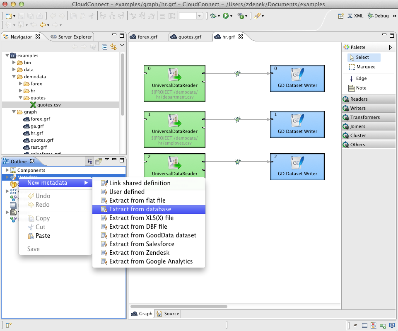Select the Marquee tool in the Palette
This screenshot has height=331, width=398.
click(367, 67)
